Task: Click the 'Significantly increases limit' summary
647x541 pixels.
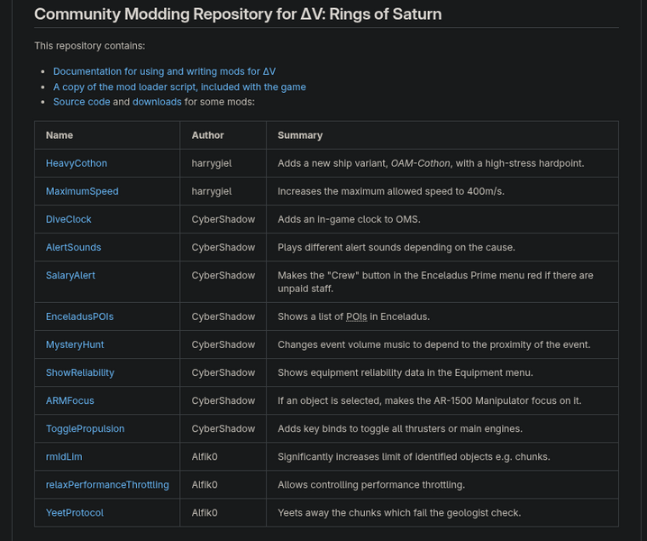Action: (414, 457)
